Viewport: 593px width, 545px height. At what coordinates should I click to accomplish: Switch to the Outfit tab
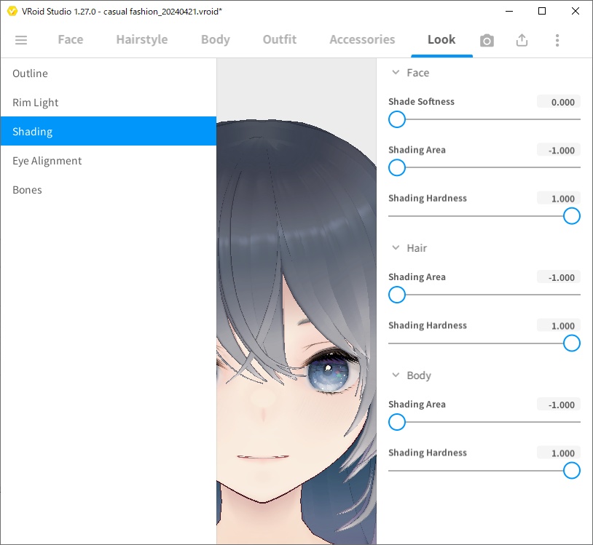point(279,40)
